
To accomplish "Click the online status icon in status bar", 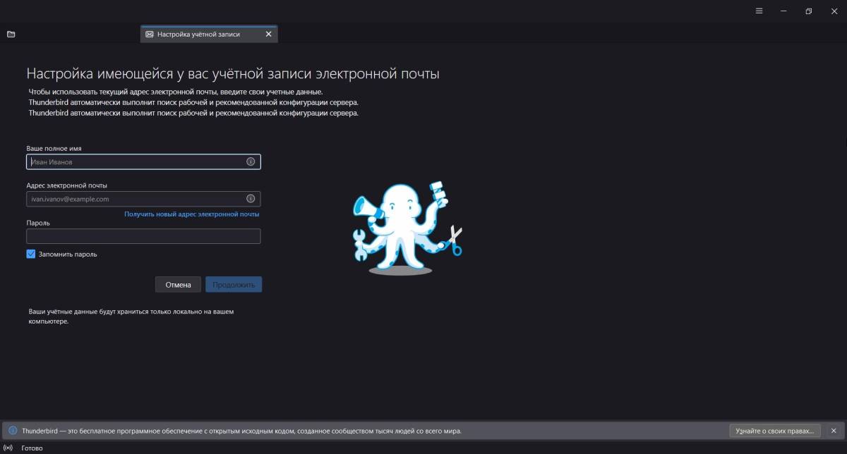I will click(8, 448).
